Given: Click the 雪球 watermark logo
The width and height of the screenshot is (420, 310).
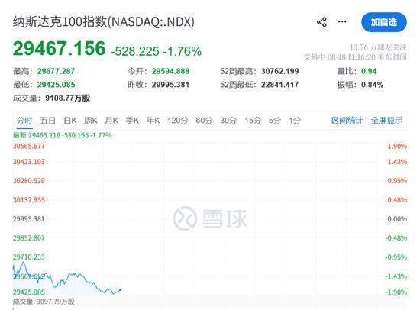Looking at the screenshot, I should (x=210, y=218).
